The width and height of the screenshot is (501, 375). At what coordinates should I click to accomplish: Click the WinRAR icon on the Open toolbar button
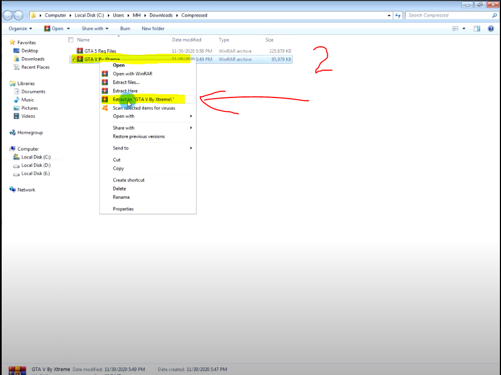pyautogui.click(x=47, y=28)
